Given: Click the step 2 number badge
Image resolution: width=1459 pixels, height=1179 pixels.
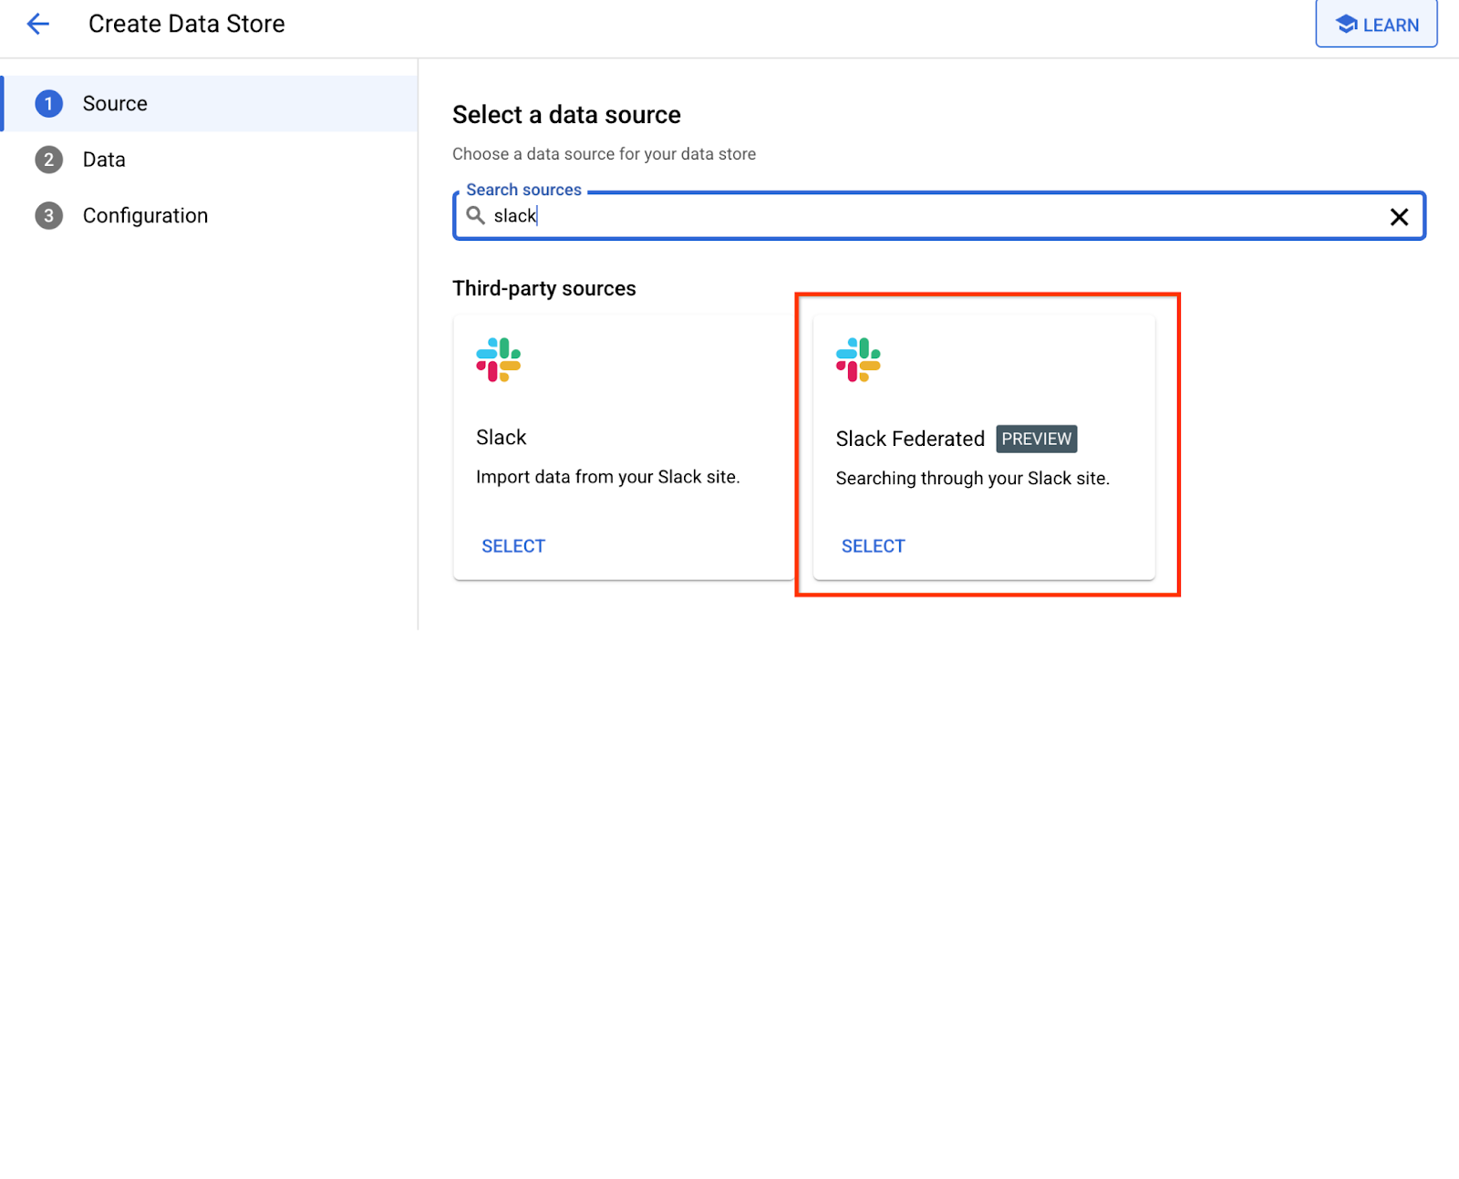Looking at the screenshot, I should 49,160.
